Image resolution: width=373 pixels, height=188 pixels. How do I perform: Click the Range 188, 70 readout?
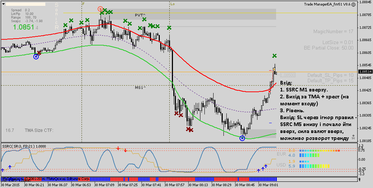click(23, 17)
